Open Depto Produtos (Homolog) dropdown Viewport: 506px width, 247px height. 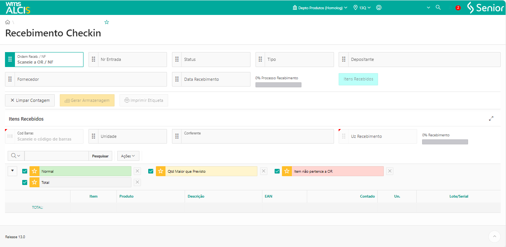[320, 8]
